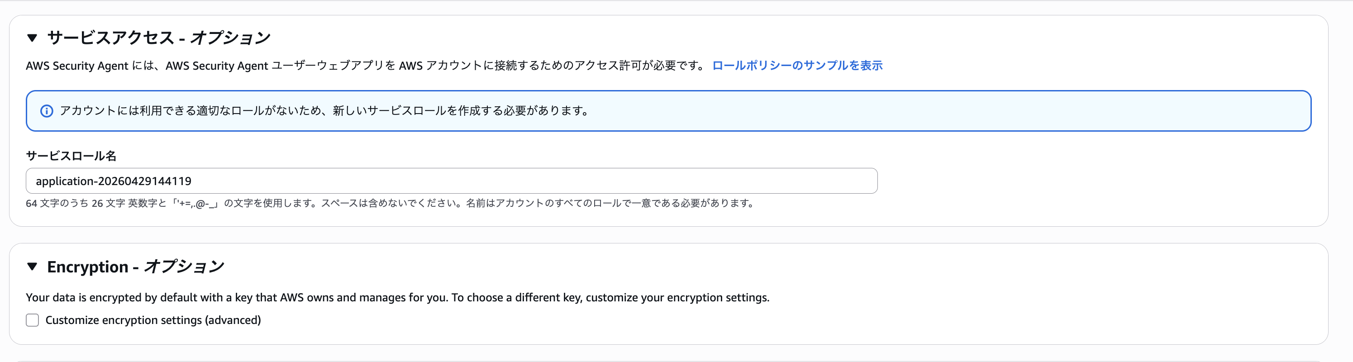
Task: Collapse the サービスアクセス - オプション section triangle
Action: point(32,37)
